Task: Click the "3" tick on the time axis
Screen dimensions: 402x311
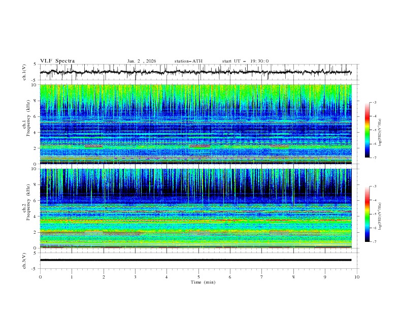Action: [x=135, y=277]
